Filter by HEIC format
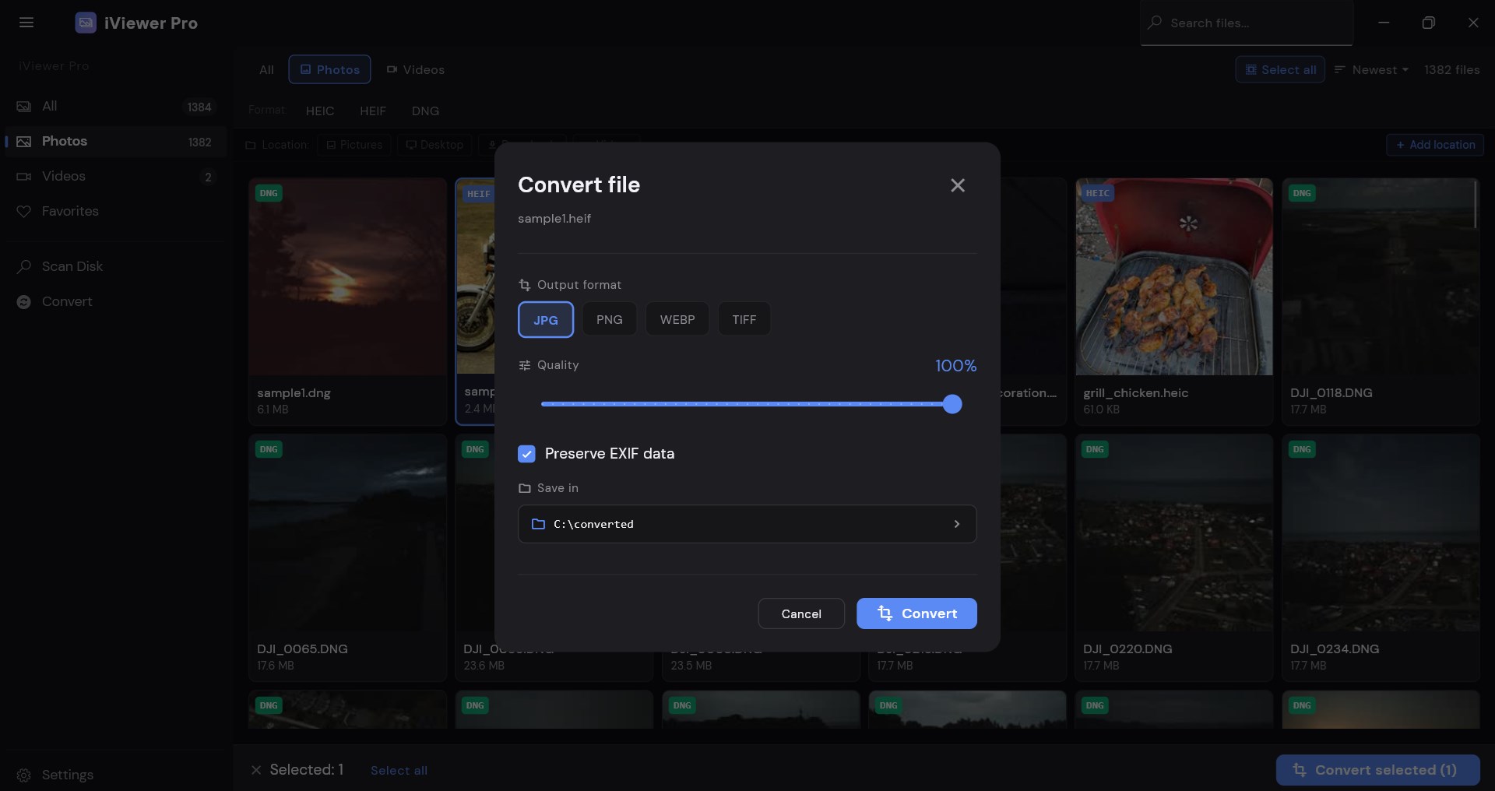 click(320, 111)
